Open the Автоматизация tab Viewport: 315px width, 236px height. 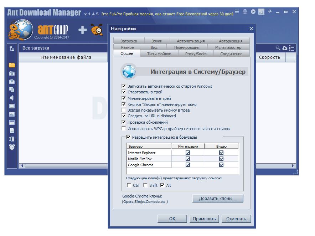click(x=191, y=41)
